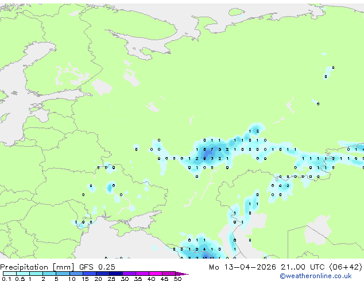Click the "45" legend scale label
Viewport: 364px width, 281px height.
point(164,279)
